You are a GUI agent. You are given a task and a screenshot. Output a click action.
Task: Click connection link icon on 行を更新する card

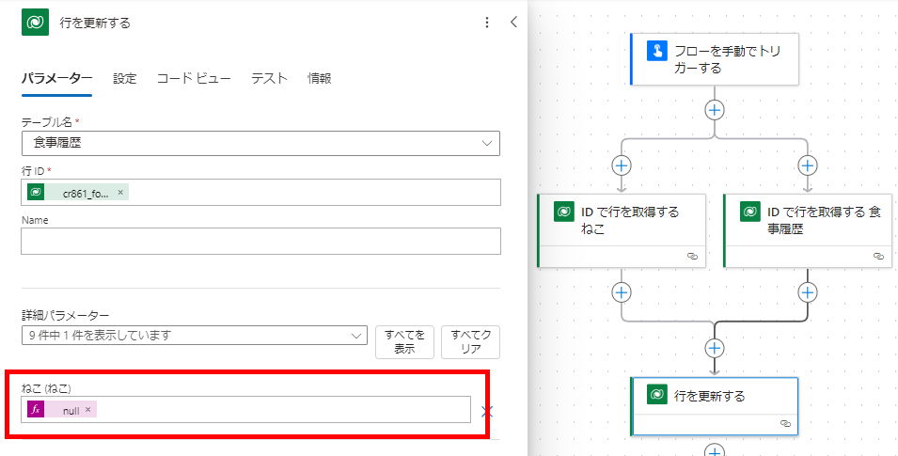(785, 424)
